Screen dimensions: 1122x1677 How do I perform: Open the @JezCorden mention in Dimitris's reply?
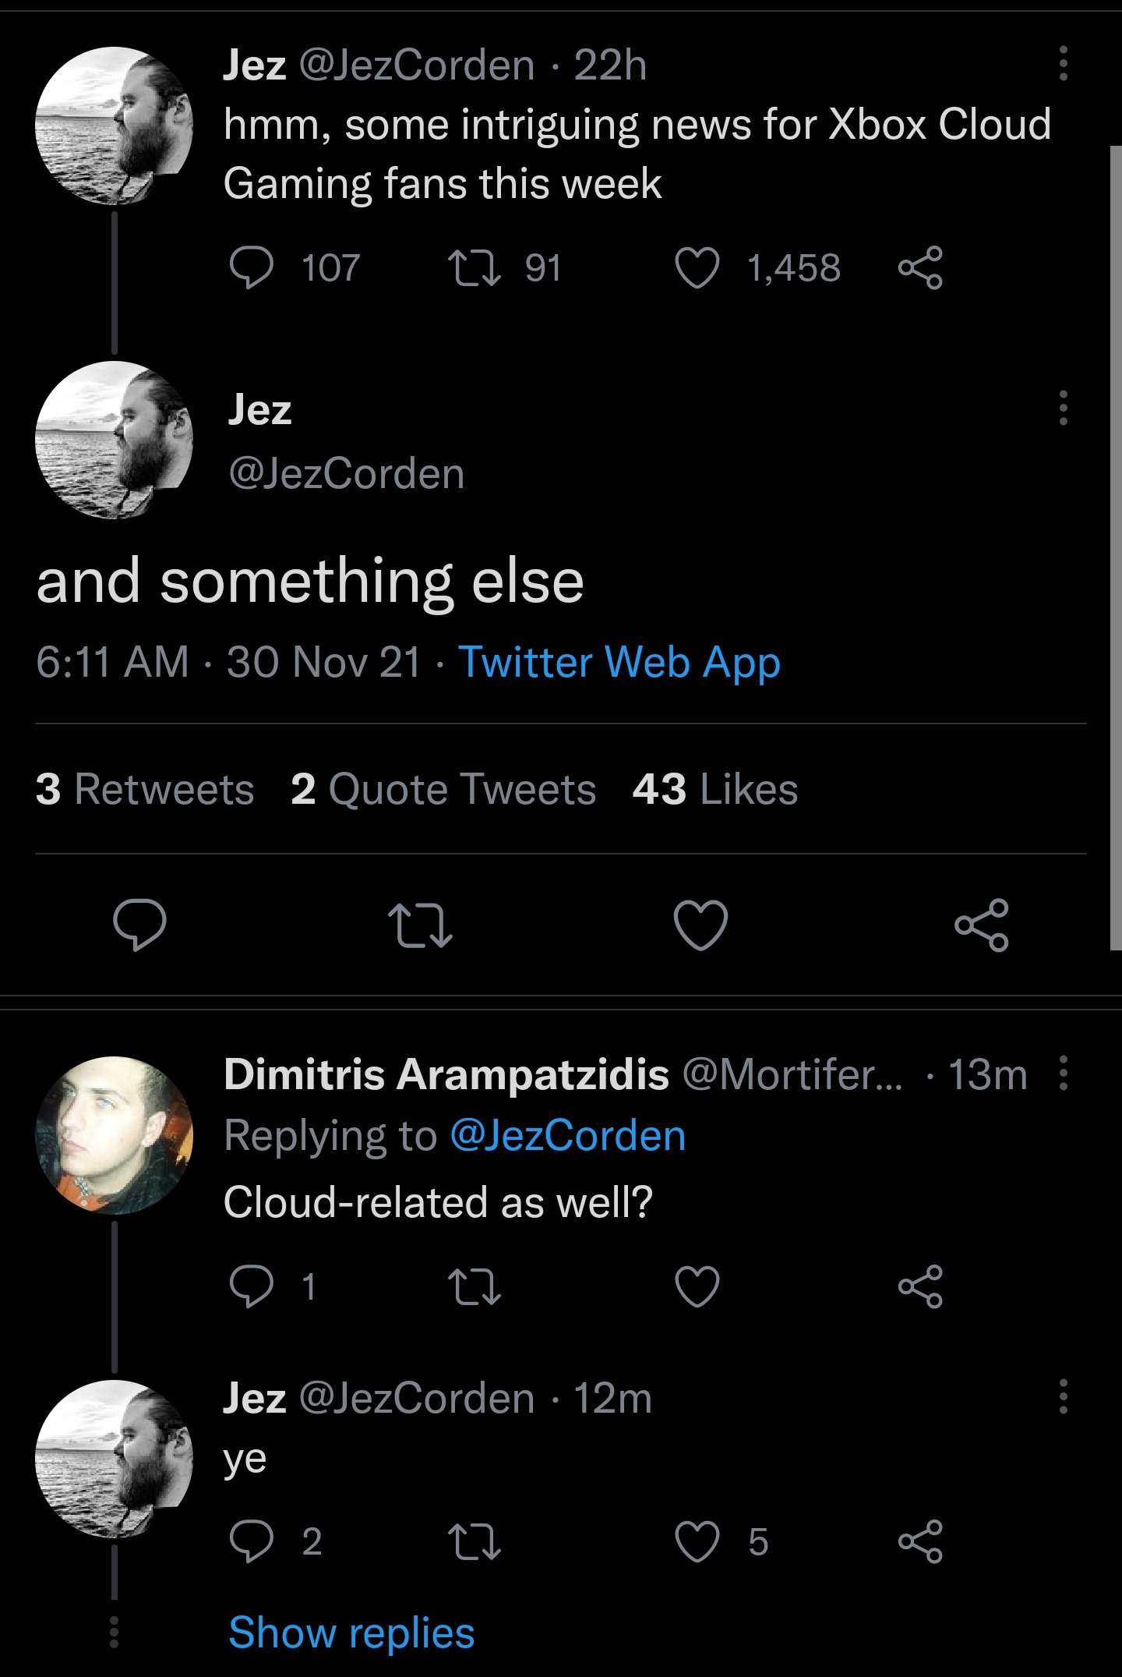tap(567, 1135)
